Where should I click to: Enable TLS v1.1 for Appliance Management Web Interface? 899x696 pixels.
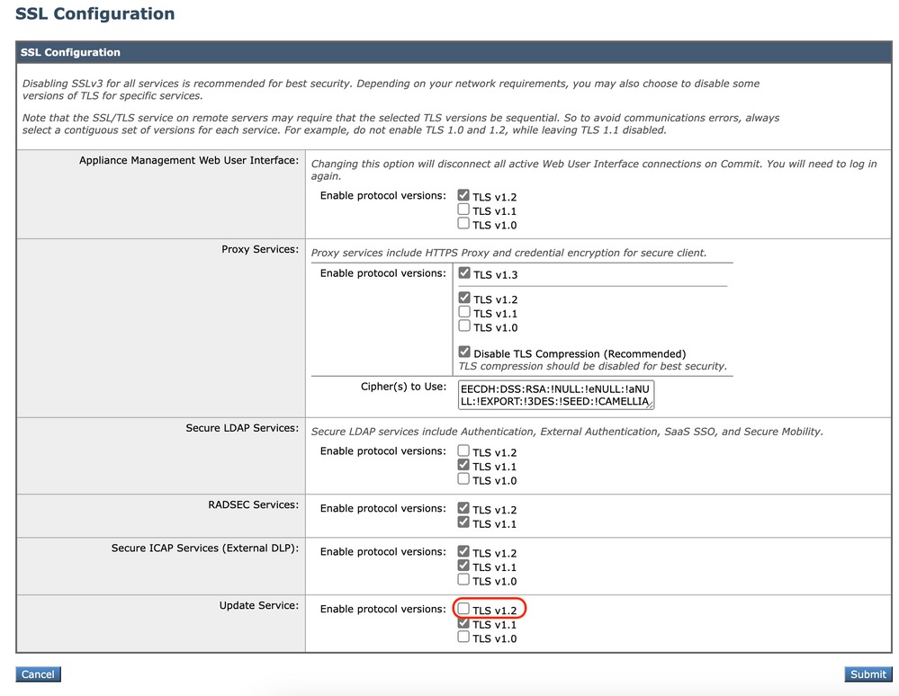coord(463,210)
